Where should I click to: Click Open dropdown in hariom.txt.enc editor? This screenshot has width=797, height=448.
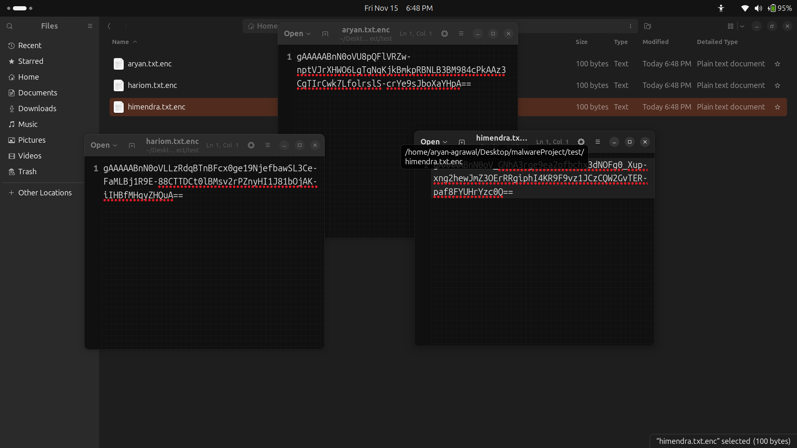104,145
